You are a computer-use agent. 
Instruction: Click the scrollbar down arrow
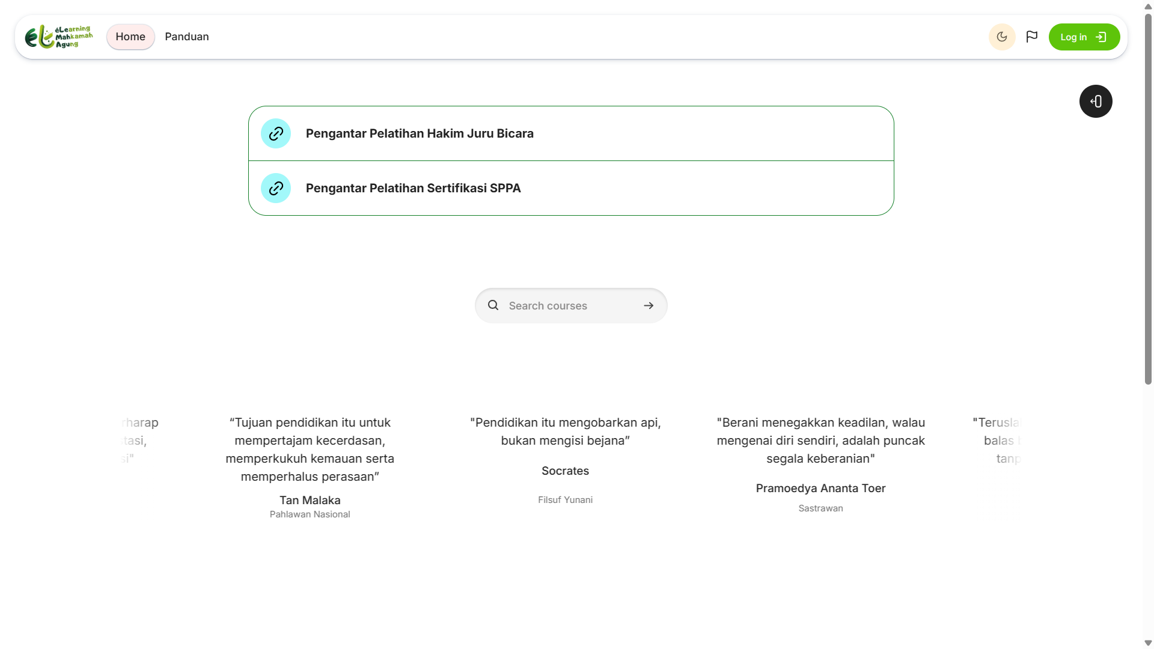click(1148, 643)
